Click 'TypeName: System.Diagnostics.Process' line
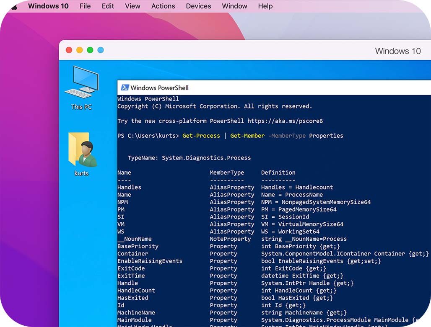The image size is (431, 327). 189,158
